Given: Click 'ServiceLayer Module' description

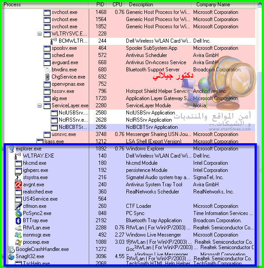Looking at the screenshot, I should click(148, 105).
